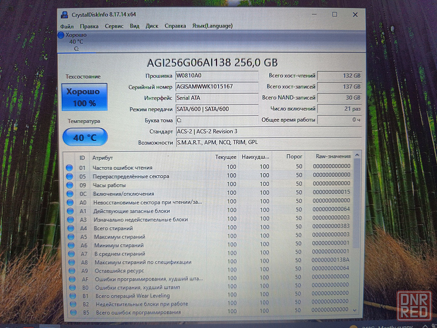Screen dimensions: 437x328
Task: Click raw value 000000000015
Action: pos(331,192)
